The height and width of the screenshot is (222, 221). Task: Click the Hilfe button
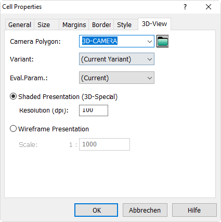pos(194,210)
